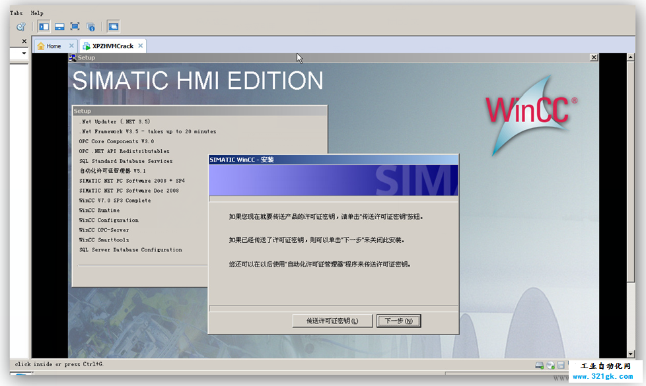The image size is (646, 386).
Task: Click the Setup window title icon
Action: 73,57
